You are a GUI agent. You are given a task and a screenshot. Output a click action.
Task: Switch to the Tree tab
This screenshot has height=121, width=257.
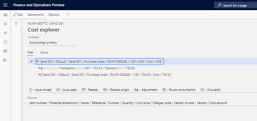pos(30,52)
